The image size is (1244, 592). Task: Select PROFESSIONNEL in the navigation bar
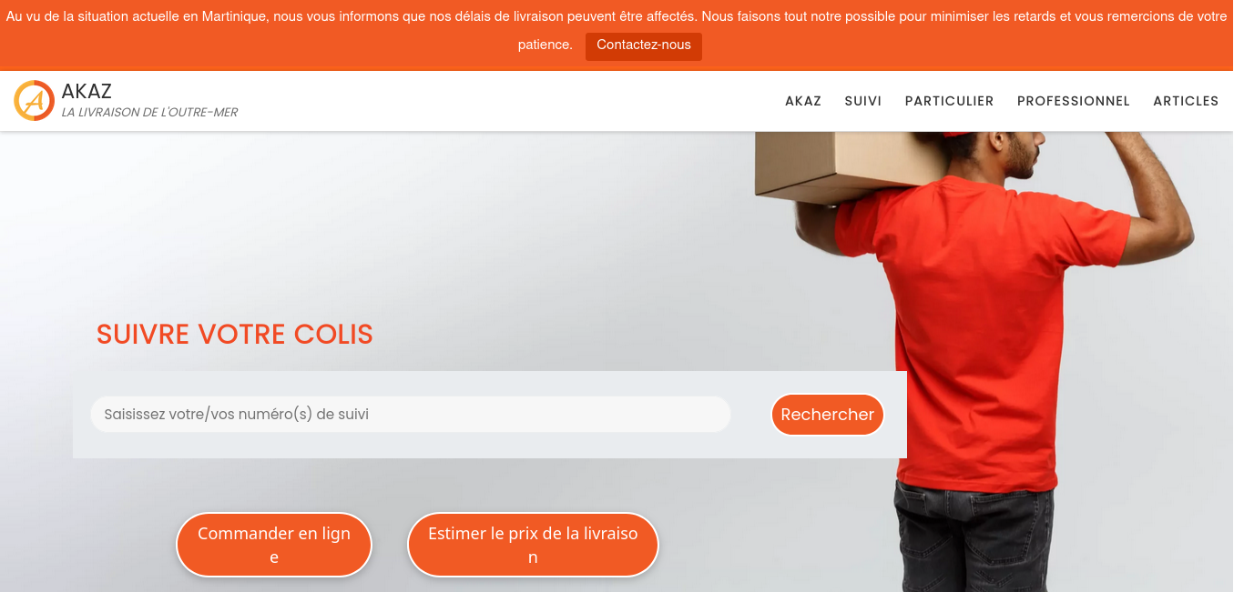click(1074, 101)
